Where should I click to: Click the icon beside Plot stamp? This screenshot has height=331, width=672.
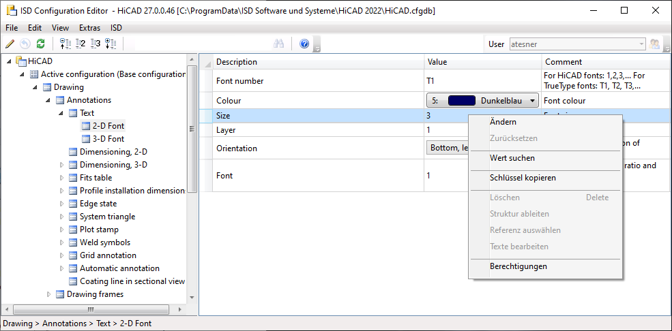coord(73,230)
